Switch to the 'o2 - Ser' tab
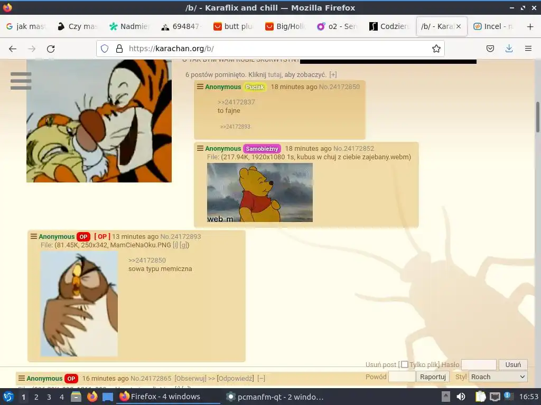The width and height of the screenshot is (541, 405). tap(338, 26)
